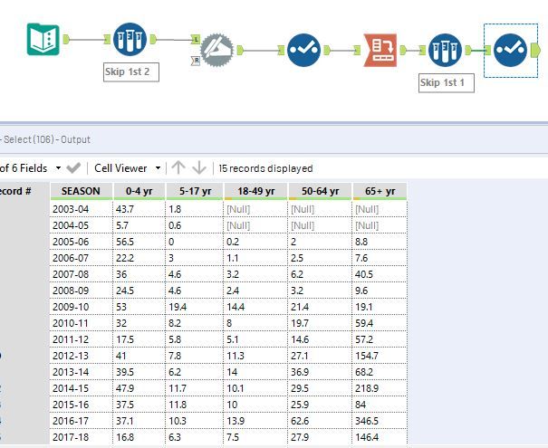The height and width of the screenshot is (448, 548).
Task: Click the first Select tool after Dynamic Rename
Action: (303, 49)
